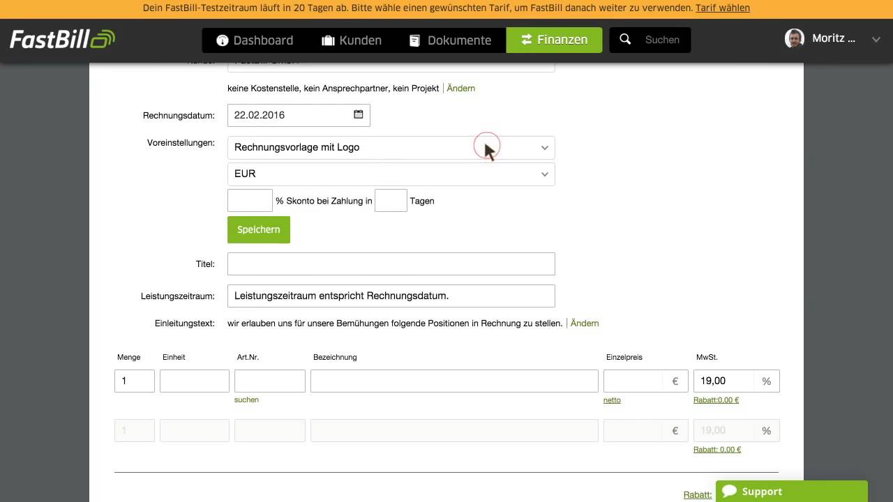Focus the Bezeichnung field in first row
The image size is (893, 502).
point(453,381)
